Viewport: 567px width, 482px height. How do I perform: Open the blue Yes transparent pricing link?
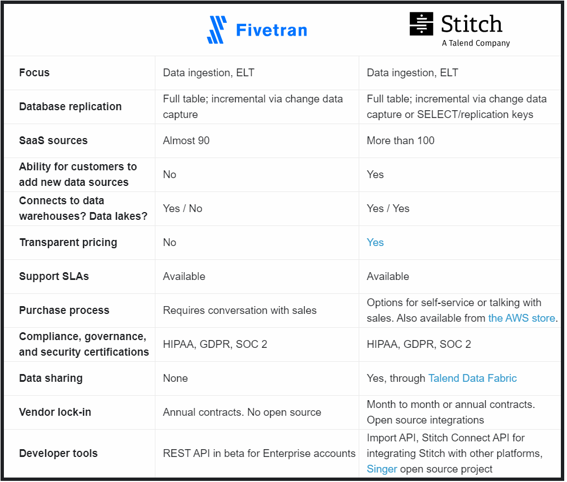coord(375,243)
